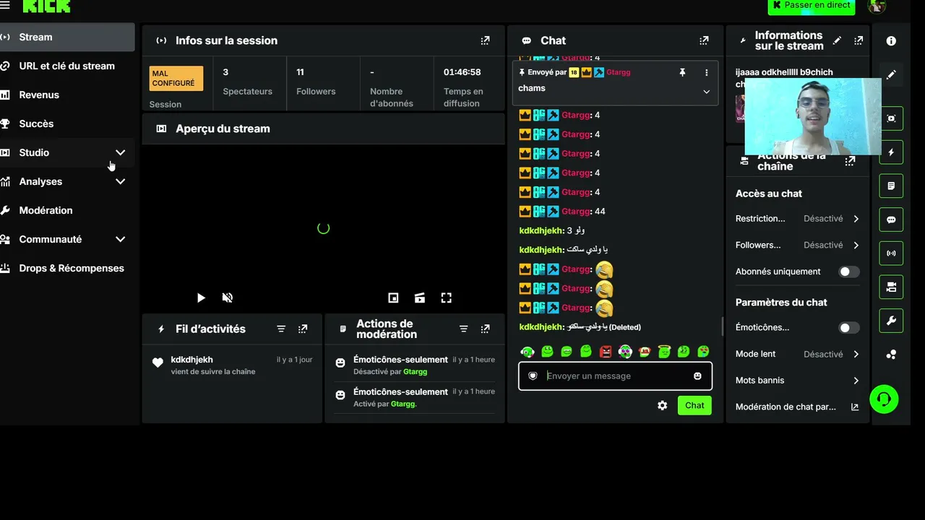Click the chat scrollbar thumb
Viewport: 925px width, 520px height.
pyautogui.click(x=723, y=327)
